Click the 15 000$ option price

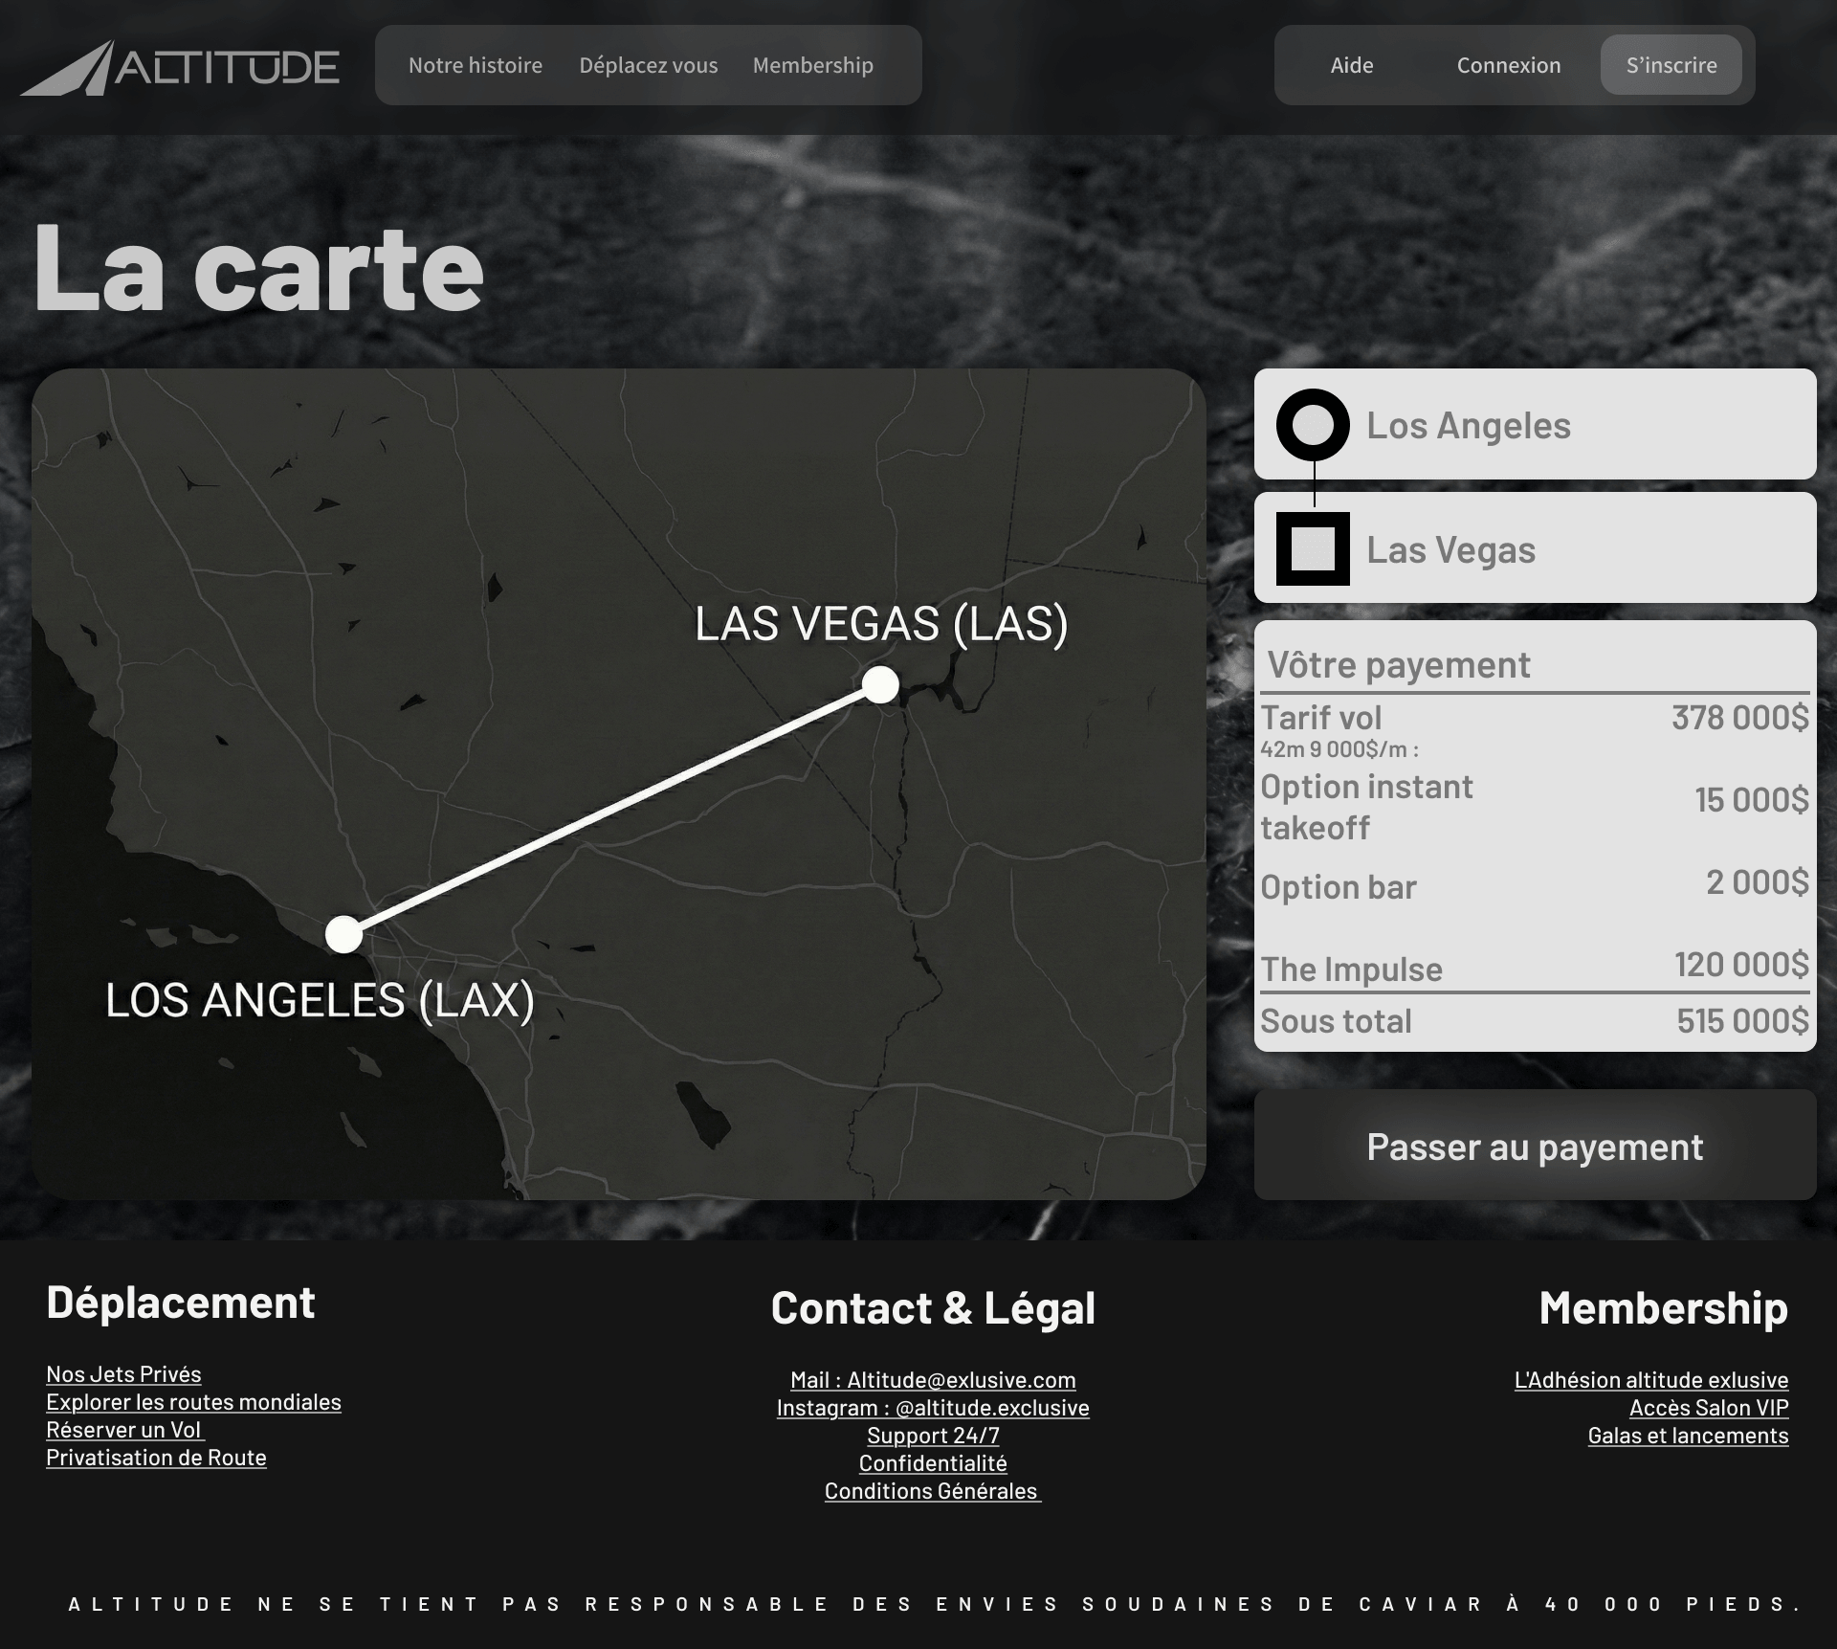pos(1752,800)
